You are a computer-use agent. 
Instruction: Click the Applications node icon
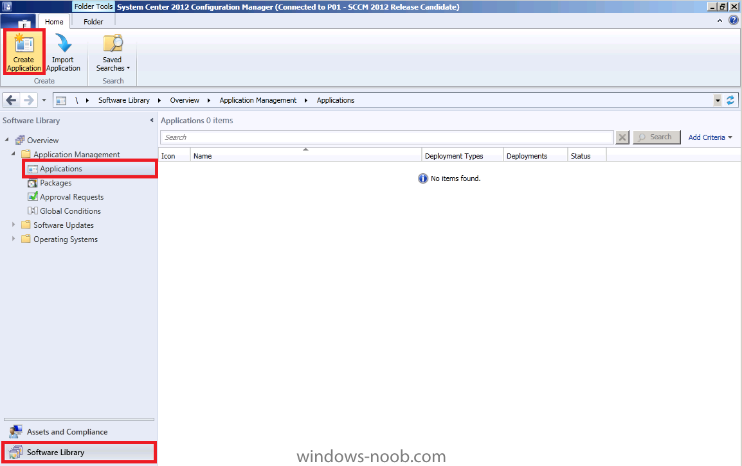(x=32, y=169)
